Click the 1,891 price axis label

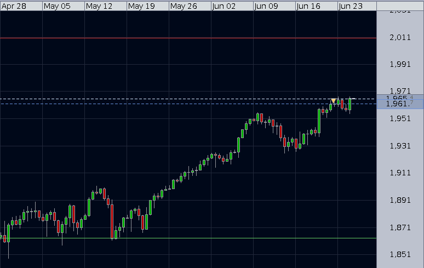pyautogui.click(x=400, y=200)
